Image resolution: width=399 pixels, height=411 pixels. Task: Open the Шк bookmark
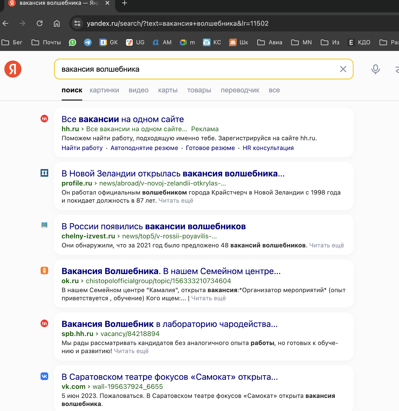[x=239, y=42]
